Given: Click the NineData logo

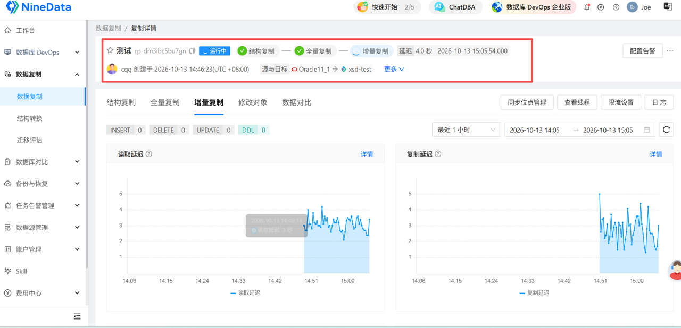Looking at the screenshot, I should [x=38, y=7].
